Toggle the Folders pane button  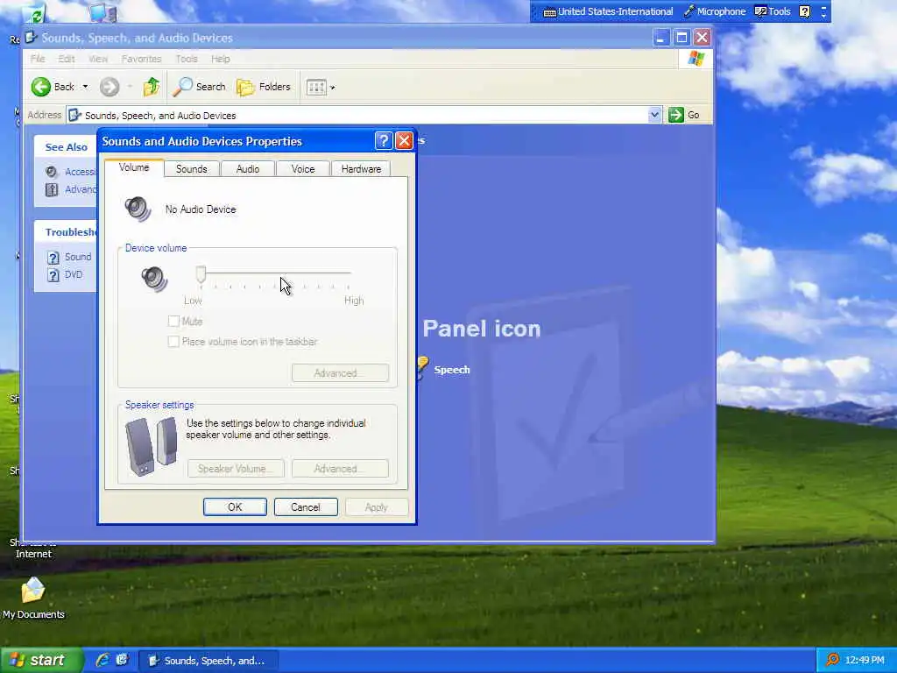264,87
